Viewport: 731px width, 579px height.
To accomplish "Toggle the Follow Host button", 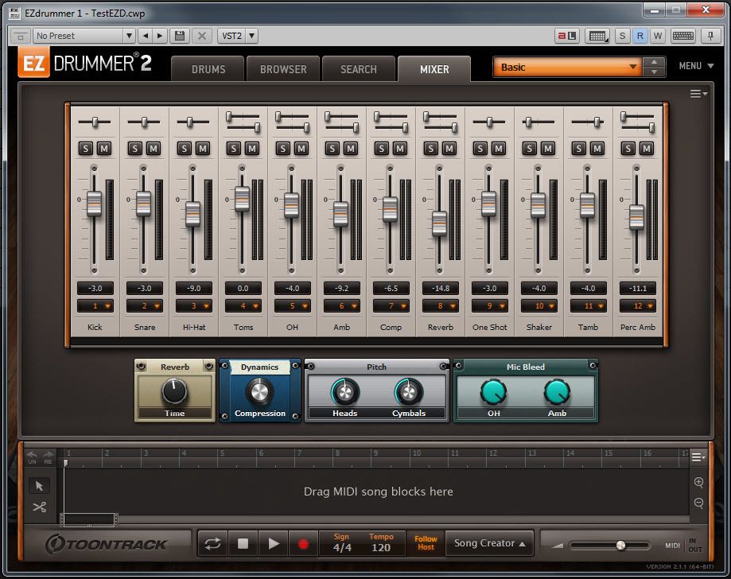I will coord(426,544).
